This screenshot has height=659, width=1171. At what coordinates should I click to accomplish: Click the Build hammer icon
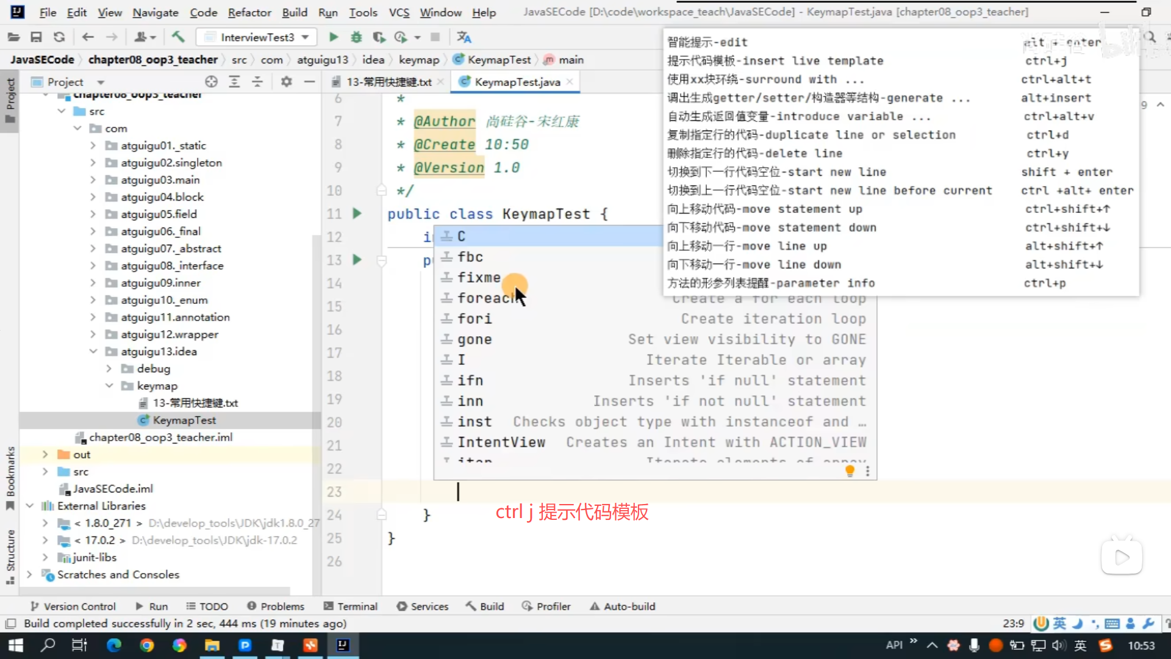tap(178, 37)
